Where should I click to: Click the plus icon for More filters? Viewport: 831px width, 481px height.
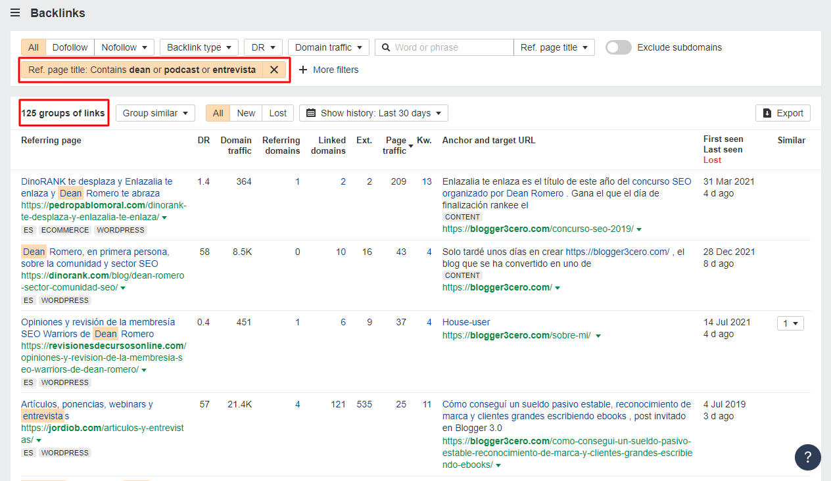coord(303,70)
